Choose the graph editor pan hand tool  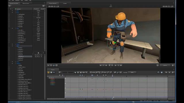(81, 72)
